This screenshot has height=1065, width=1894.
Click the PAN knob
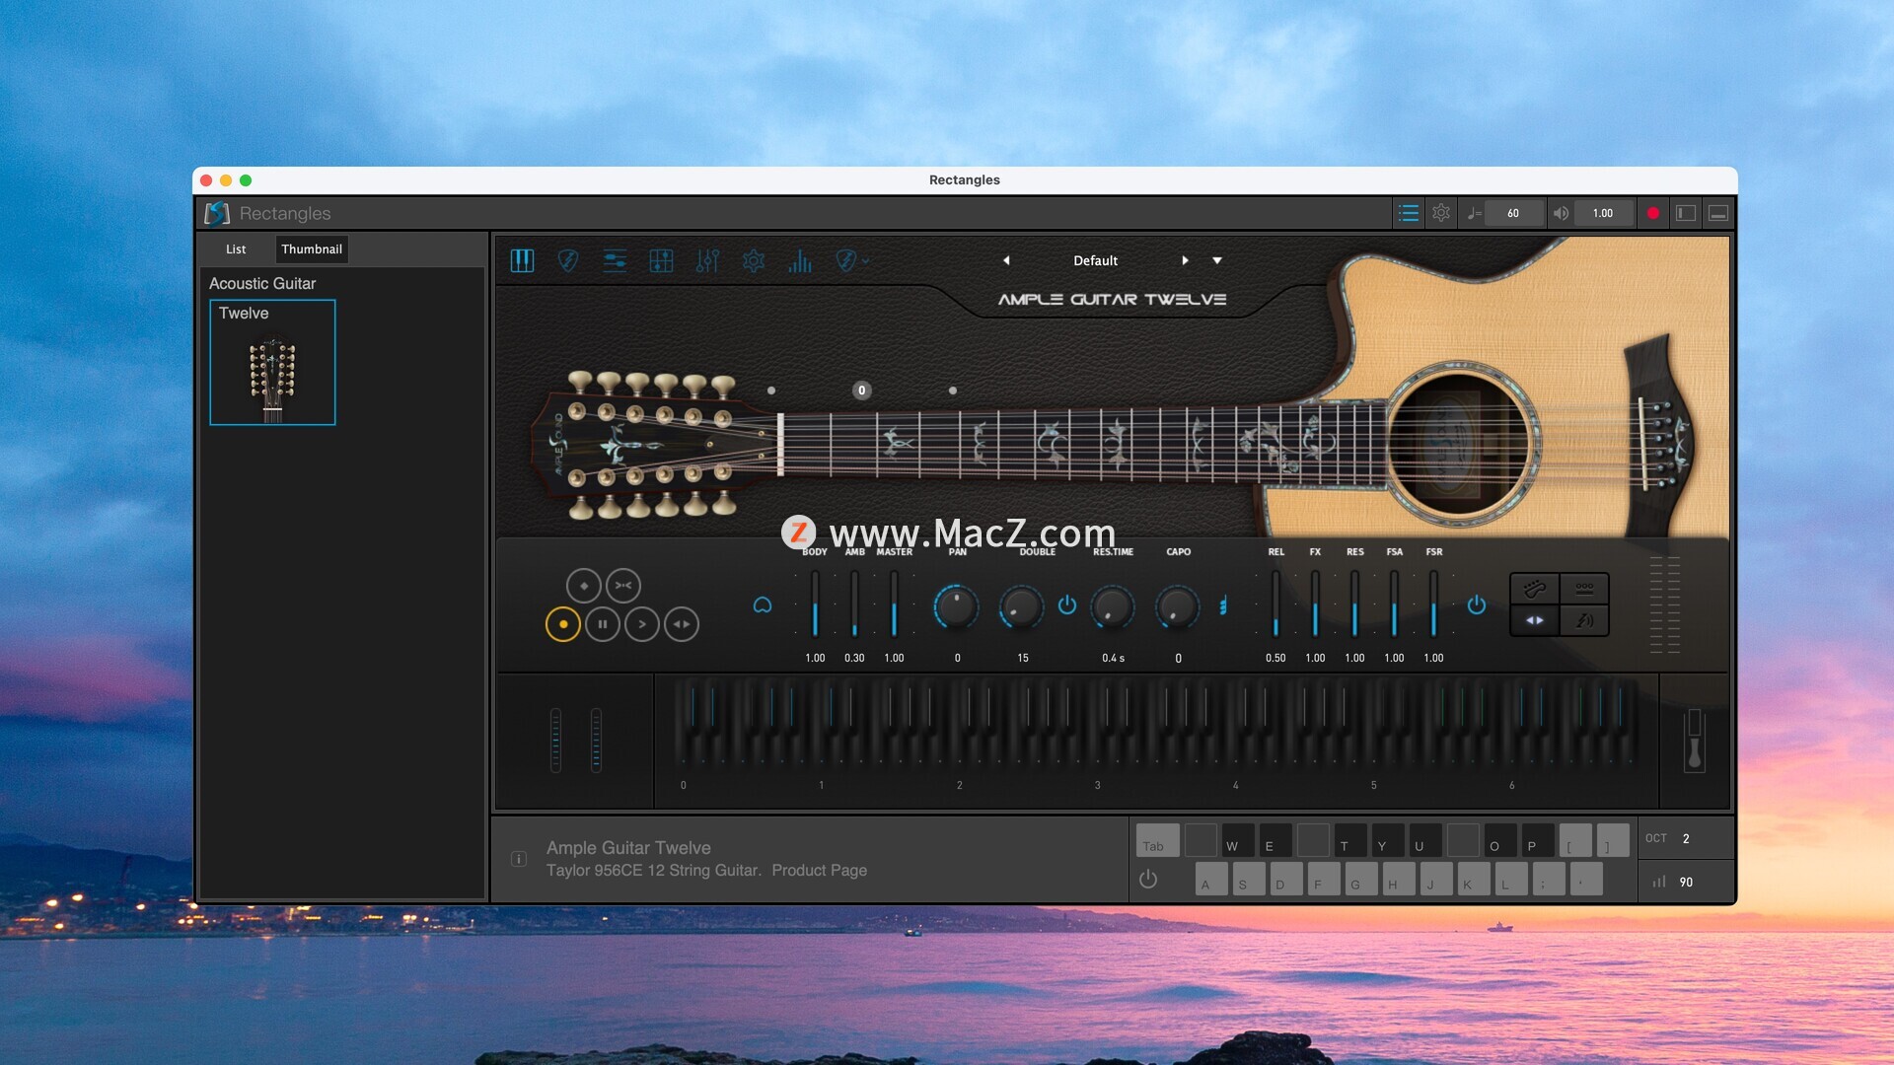(956, 606)
